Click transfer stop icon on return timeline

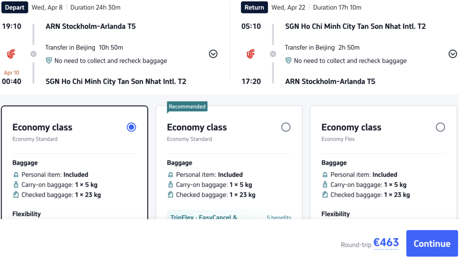point(273,54)
